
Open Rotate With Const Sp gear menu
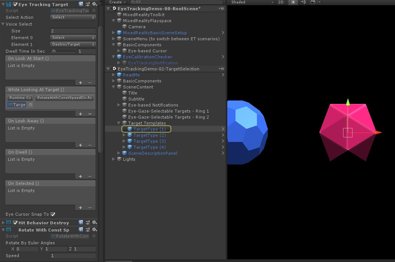[x=94, y=230]
